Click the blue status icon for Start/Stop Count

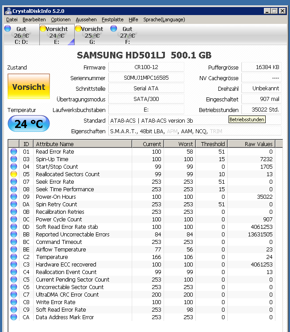coord(14,166)
